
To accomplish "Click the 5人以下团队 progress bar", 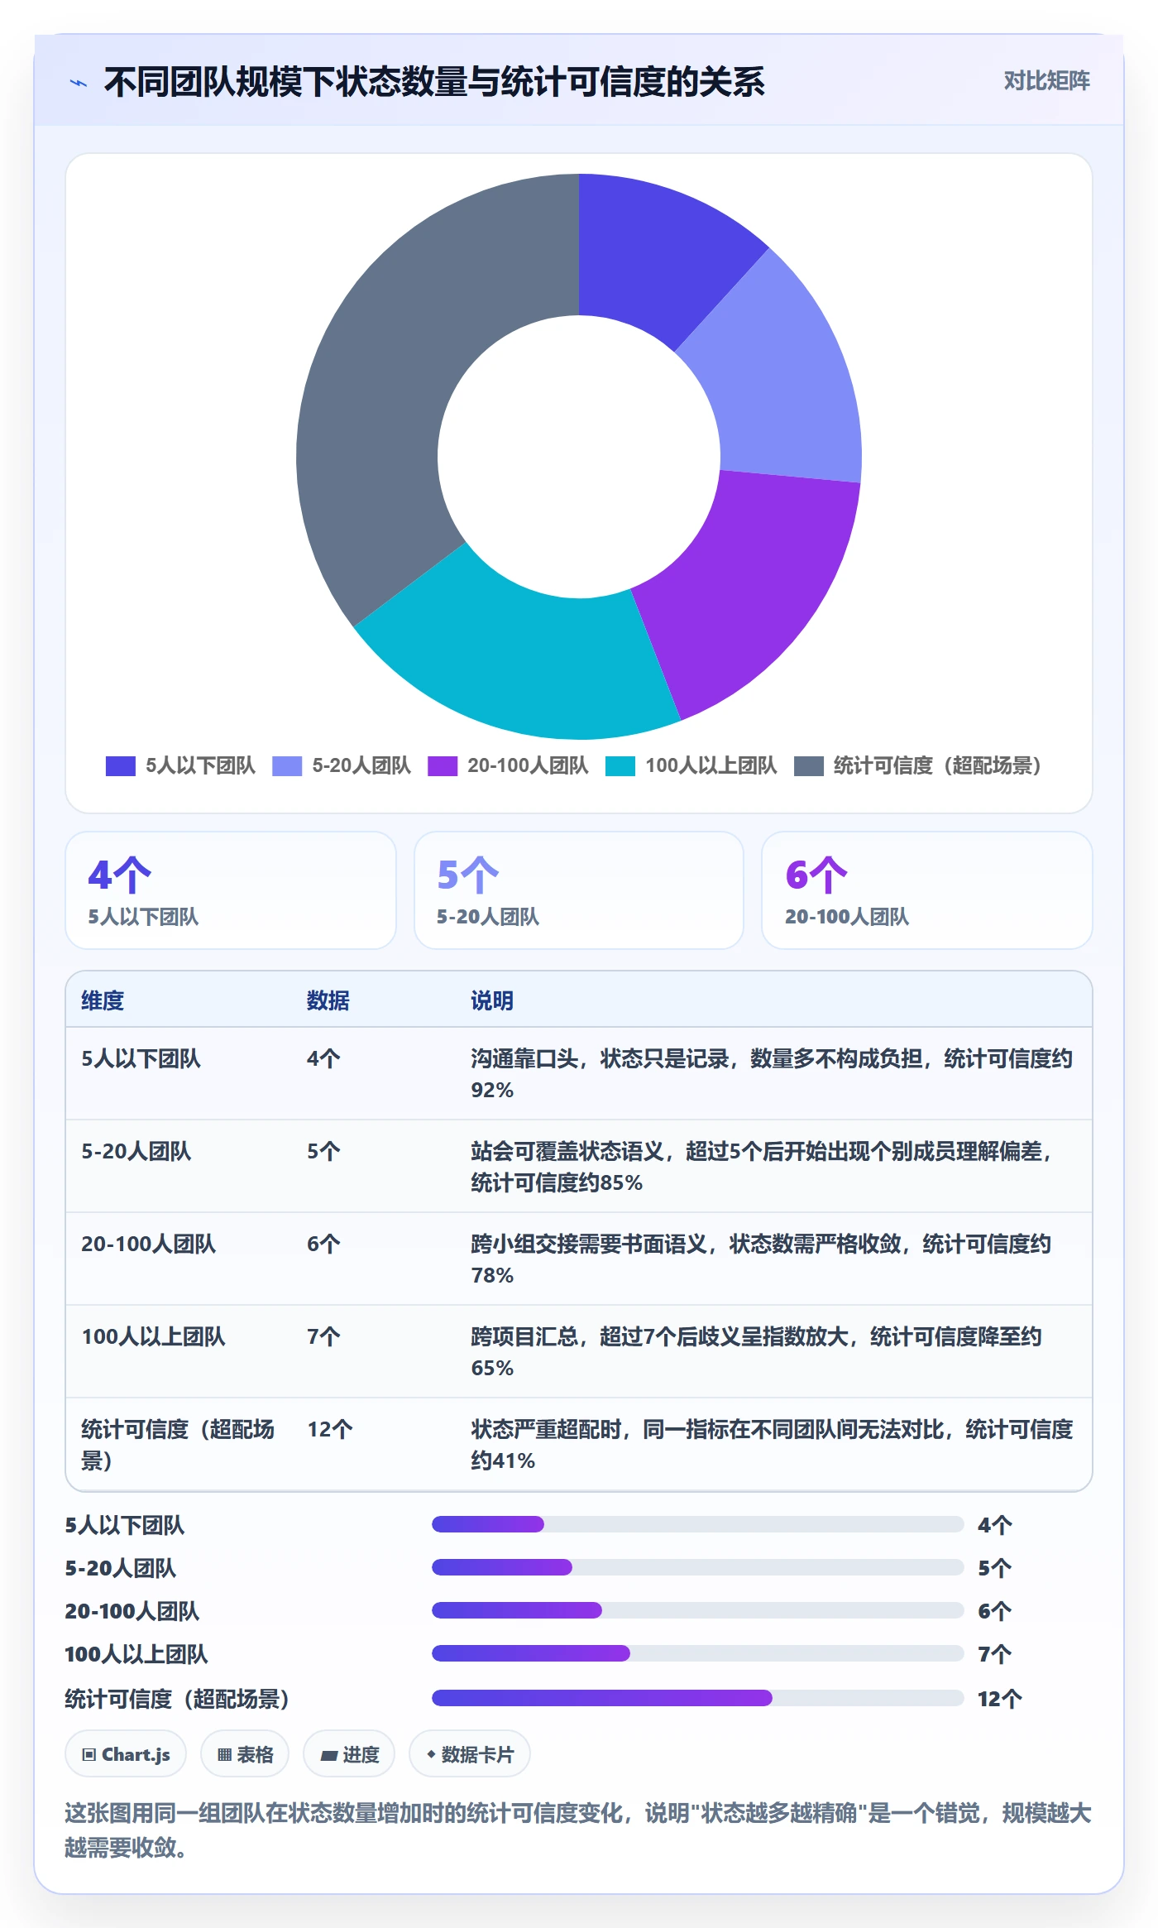I will coord(697,1524).
